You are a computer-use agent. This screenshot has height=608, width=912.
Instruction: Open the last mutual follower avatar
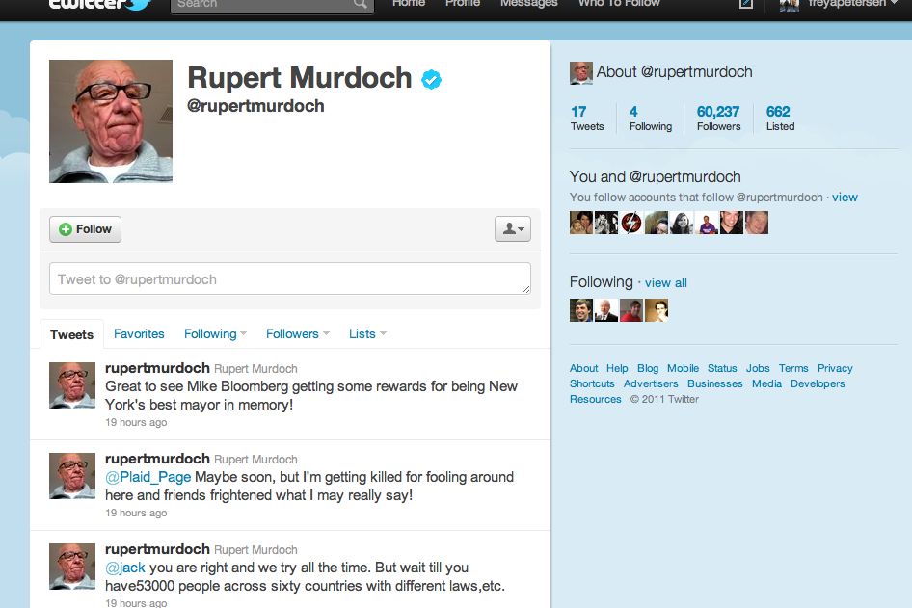(756, 223)
